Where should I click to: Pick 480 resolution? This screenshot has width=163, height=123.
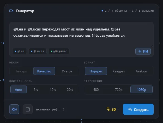(96, 89)
